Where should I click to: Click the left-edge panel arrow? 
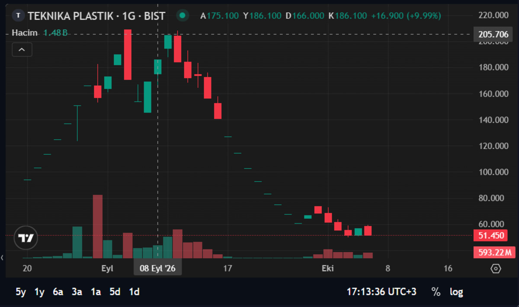coord(2,258)
